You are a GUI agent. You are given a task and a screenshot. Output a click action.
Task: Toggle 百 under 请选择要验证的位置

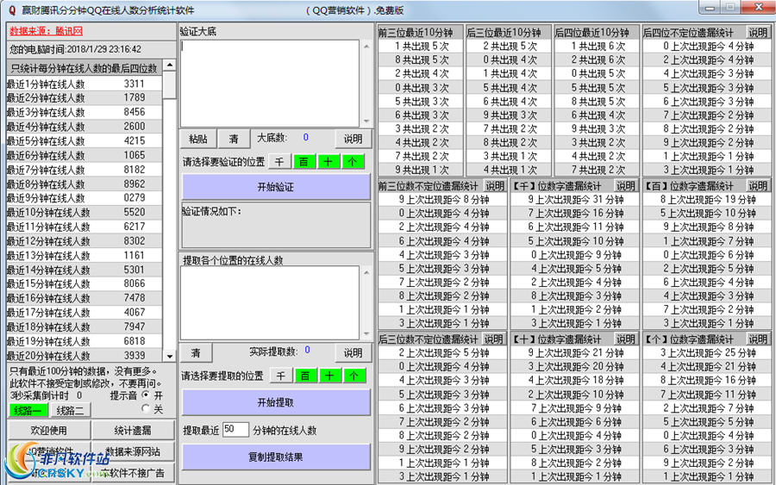(304, 162)
